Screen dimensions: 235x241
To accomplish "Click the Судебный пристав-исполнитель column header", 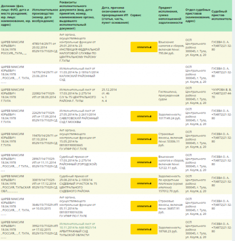I will tap(221, 15).
